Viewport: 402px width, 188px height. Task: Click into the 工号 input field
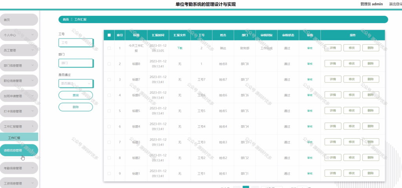76,42
